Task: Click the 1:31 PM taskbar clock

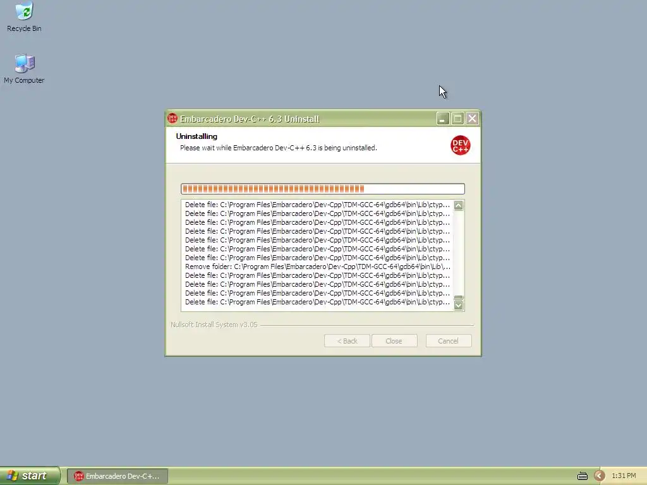Action: click(624, 476)
